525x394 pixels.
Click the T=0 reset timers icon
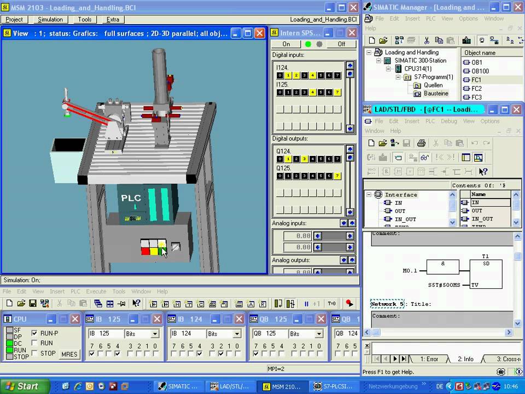(331, 304)
